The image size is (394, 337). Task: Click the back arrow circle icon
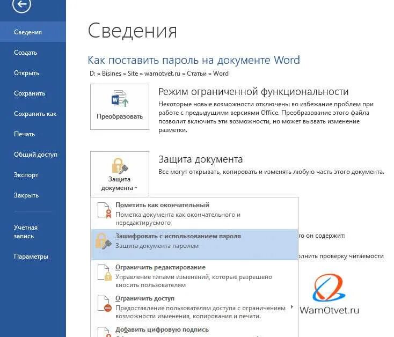pyautogui.click(x=21, y=4)
